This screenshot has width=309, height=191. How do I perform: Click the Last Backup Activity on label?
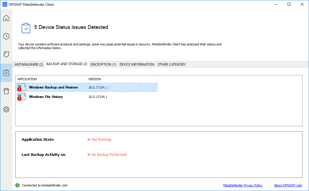pos(43,155)
